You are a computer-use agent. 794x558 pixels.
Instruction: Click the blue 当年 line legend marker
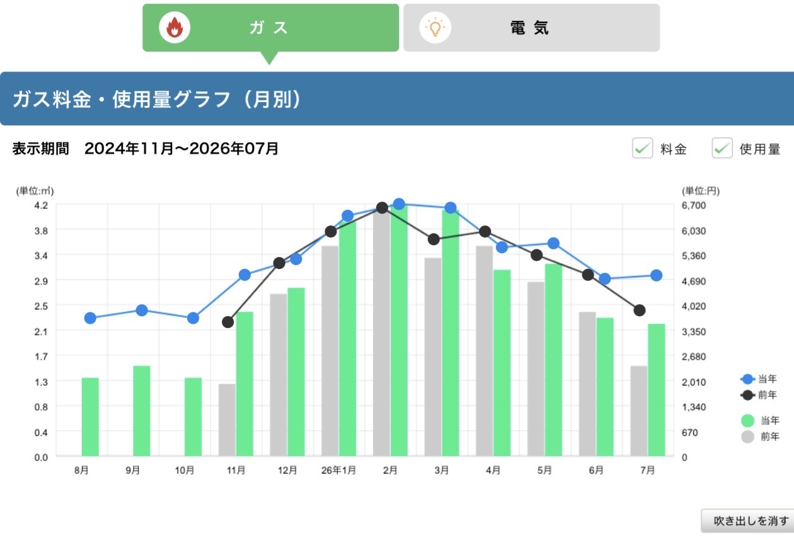(748, 379)
